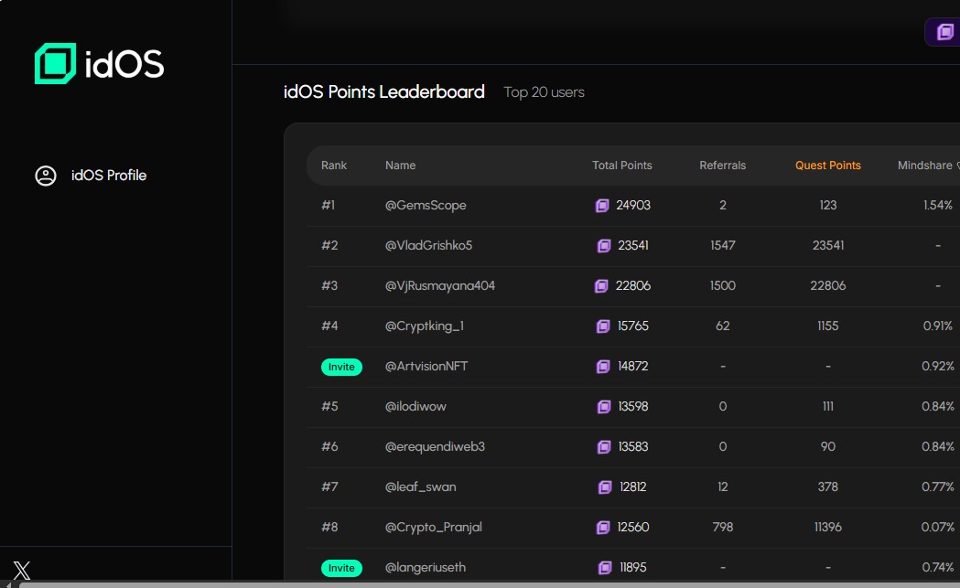Sort by the Total Points column header
Screen dimensions: 960x588
click(x=622, y=166)
